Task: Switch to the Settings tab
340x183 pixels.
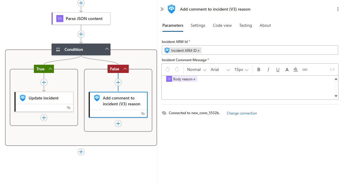Action: tap(198, 25)
